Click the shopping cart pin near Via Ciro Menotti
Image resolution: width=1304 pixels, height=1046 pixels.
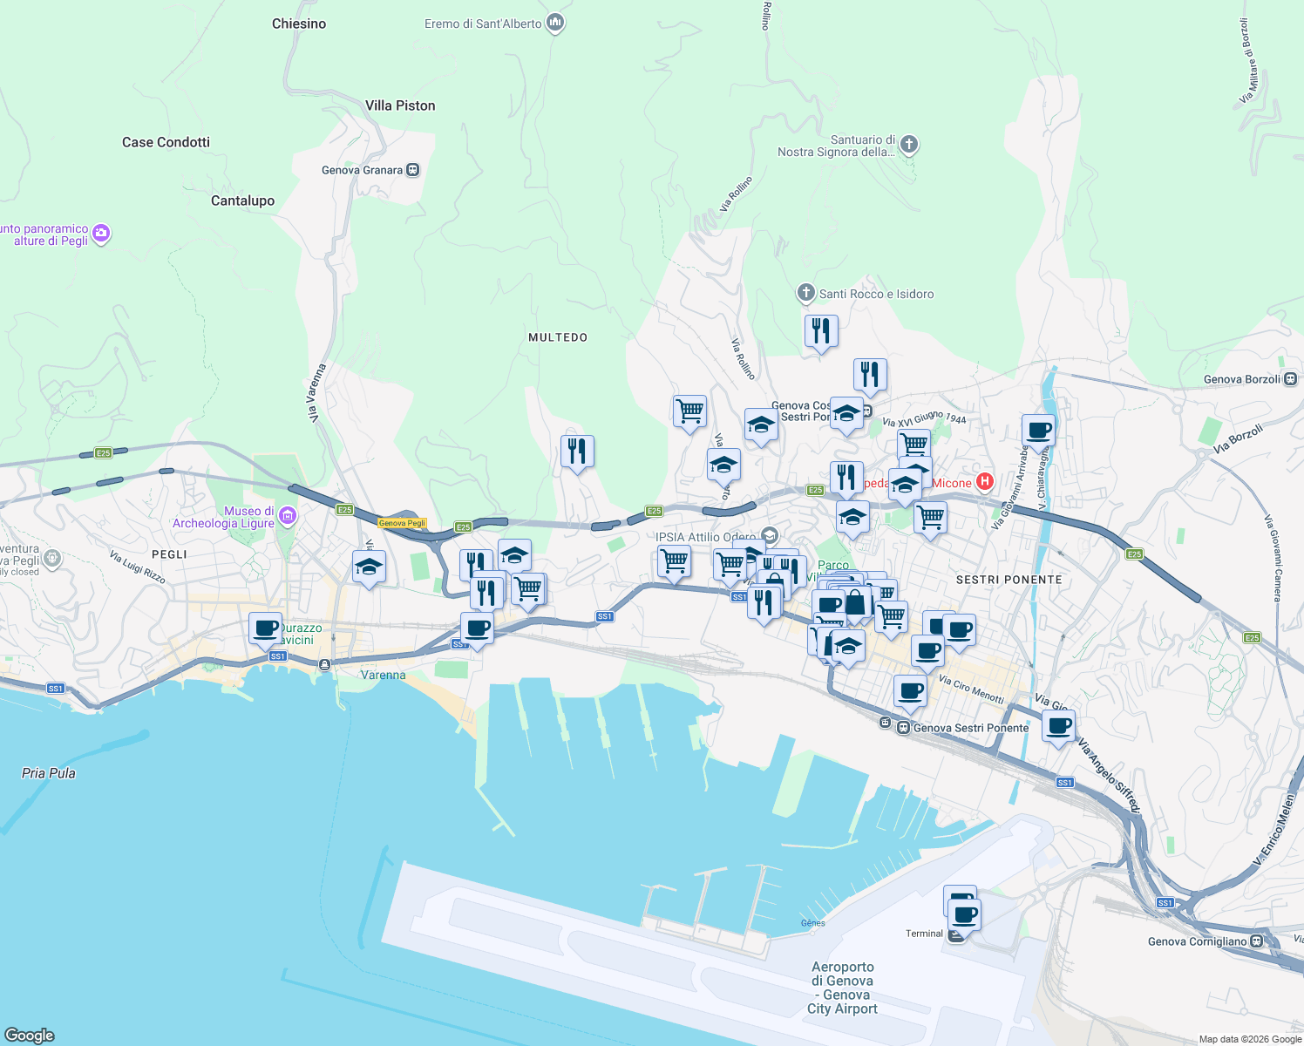892,615
